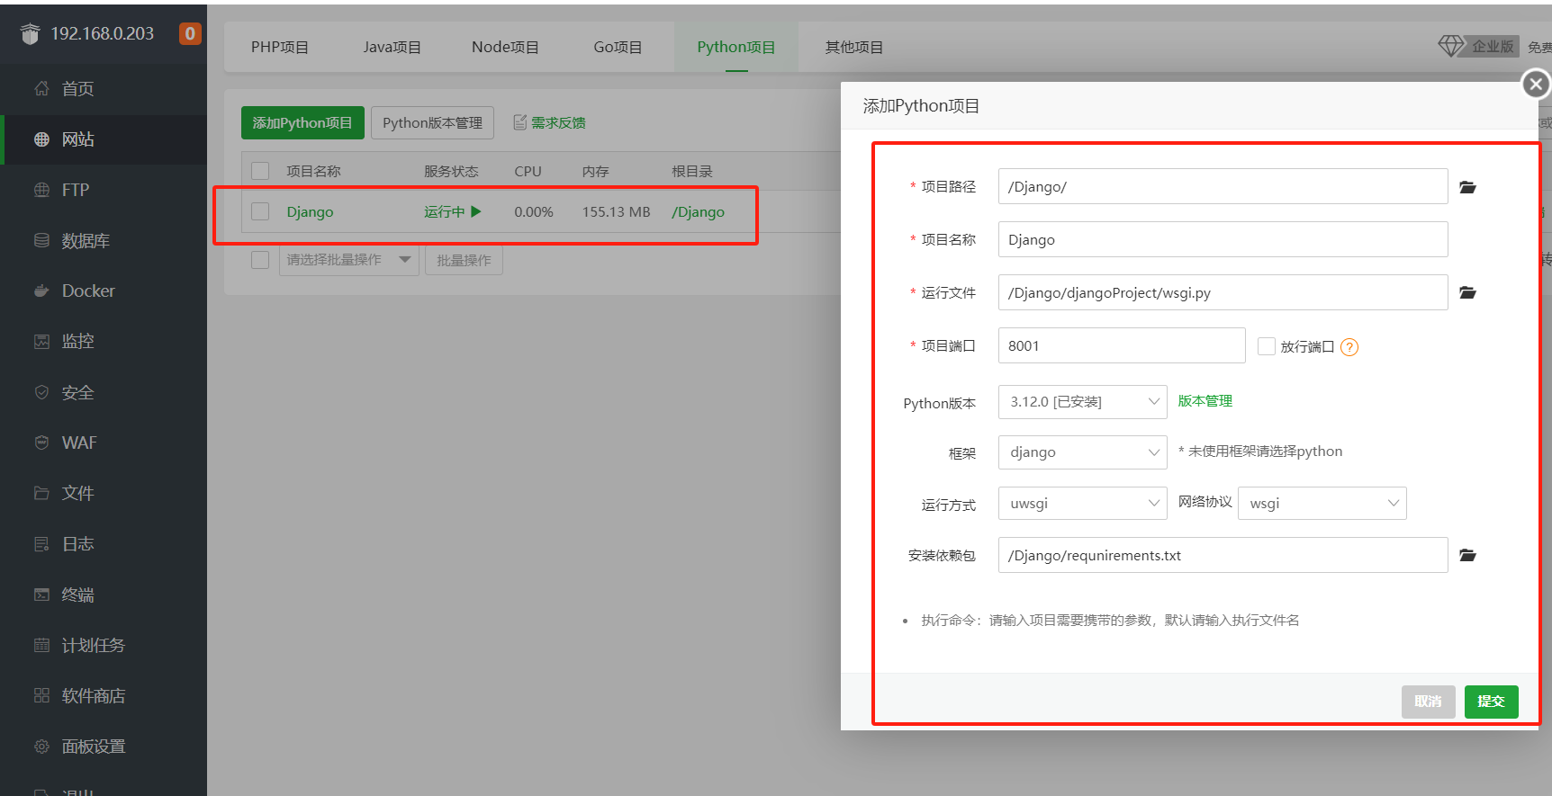Switch to the 其他项目 tab
This screenshot has height=796, width=1552.
pyautogui.click(x=854, y=47)
